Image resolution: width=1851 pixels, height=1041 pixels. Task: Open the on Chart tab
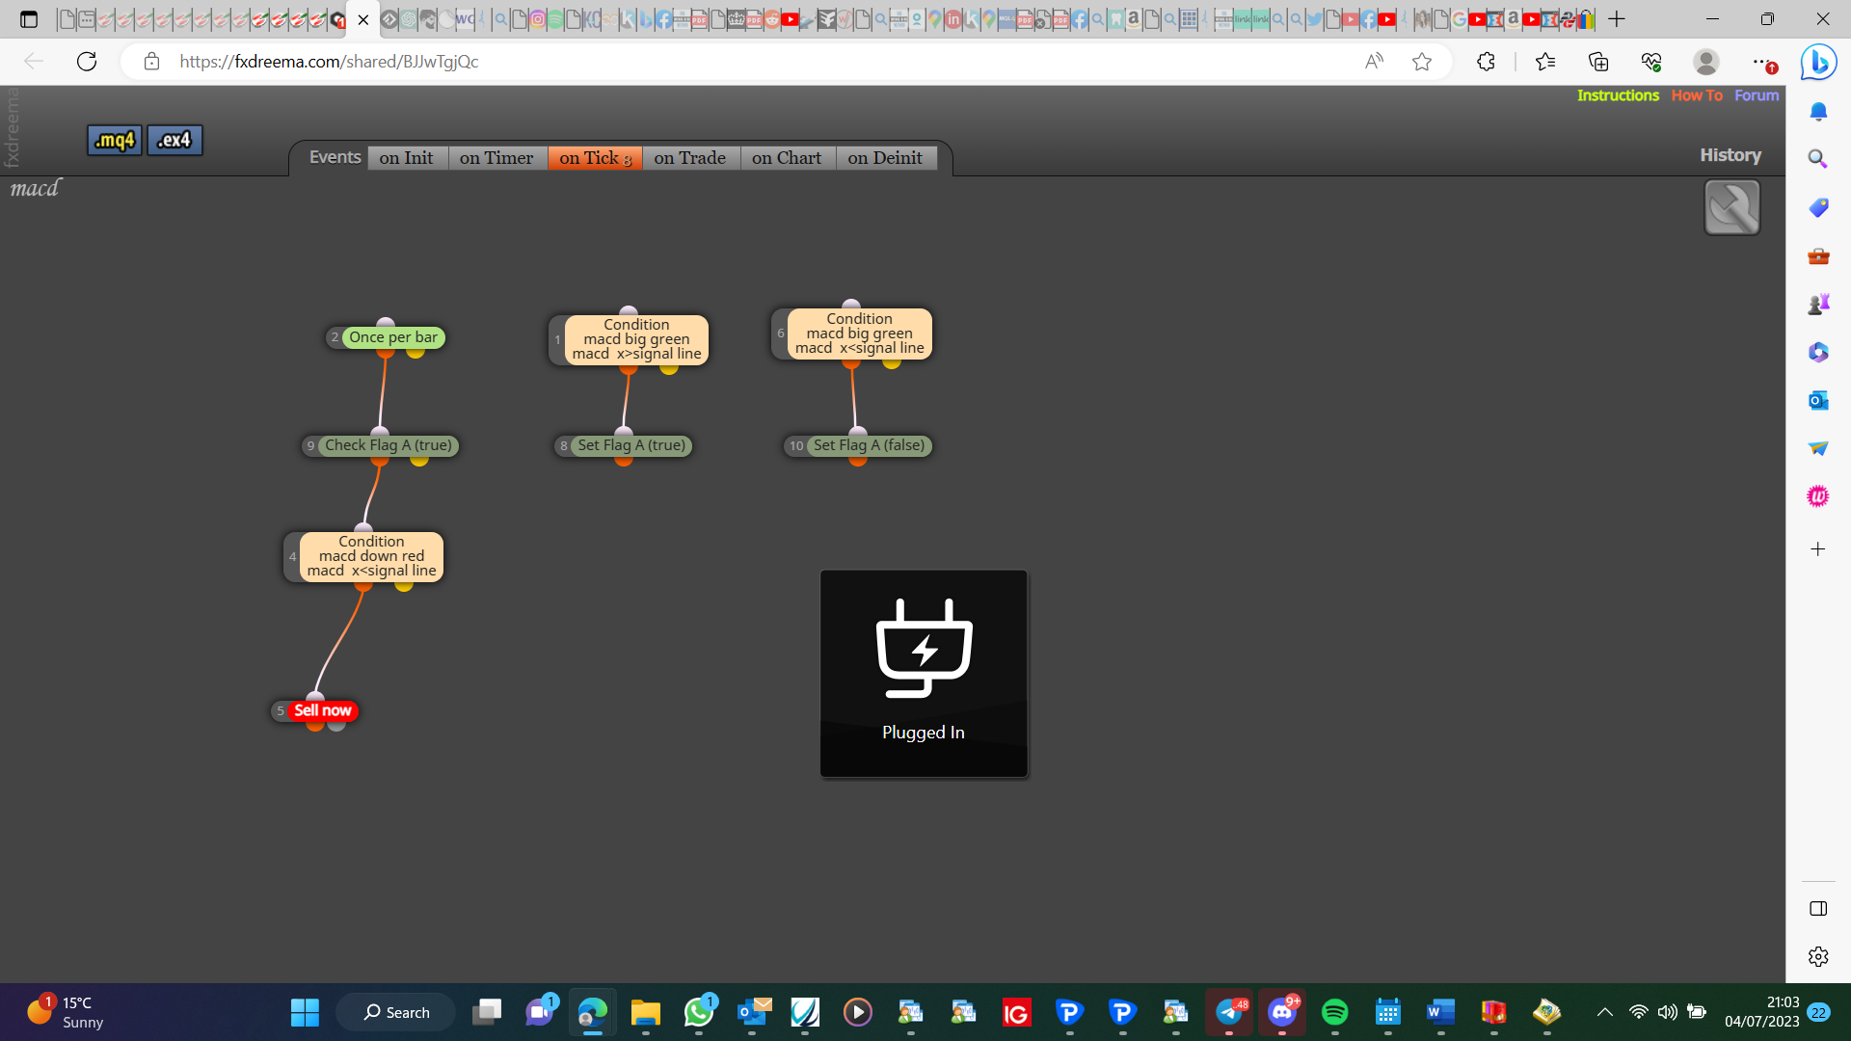[x=787, y=158]
